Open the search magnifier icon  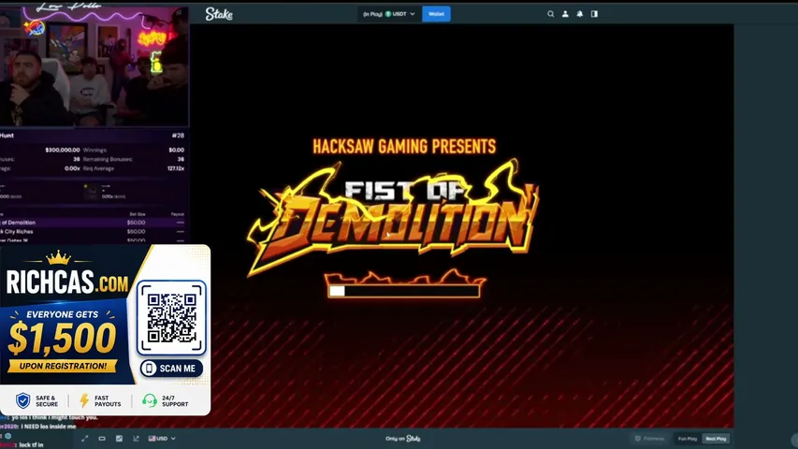551,14
